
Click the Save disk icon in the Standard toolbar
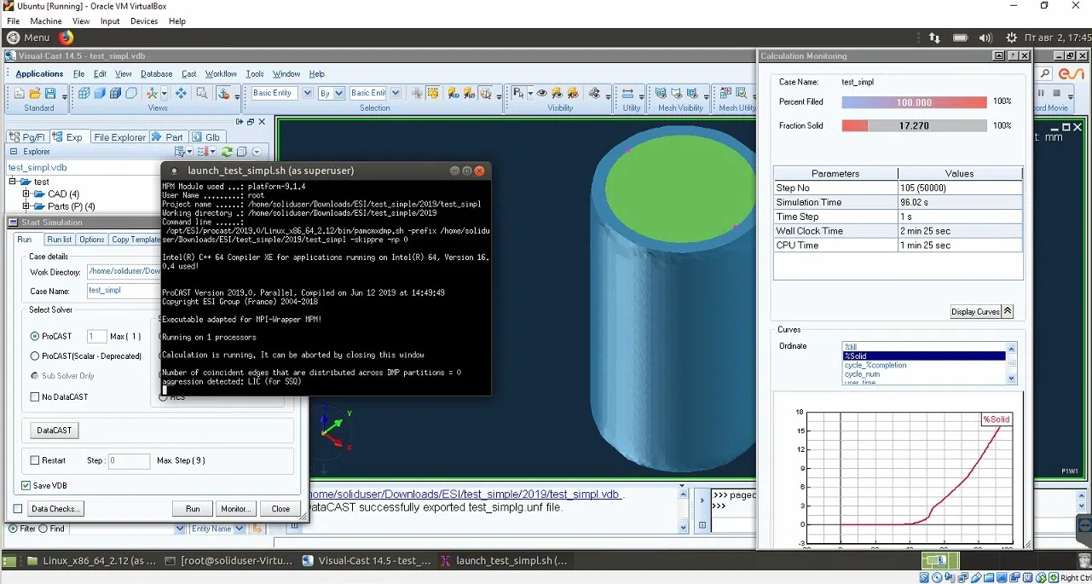pyautogui.click(x=51, y=94)
